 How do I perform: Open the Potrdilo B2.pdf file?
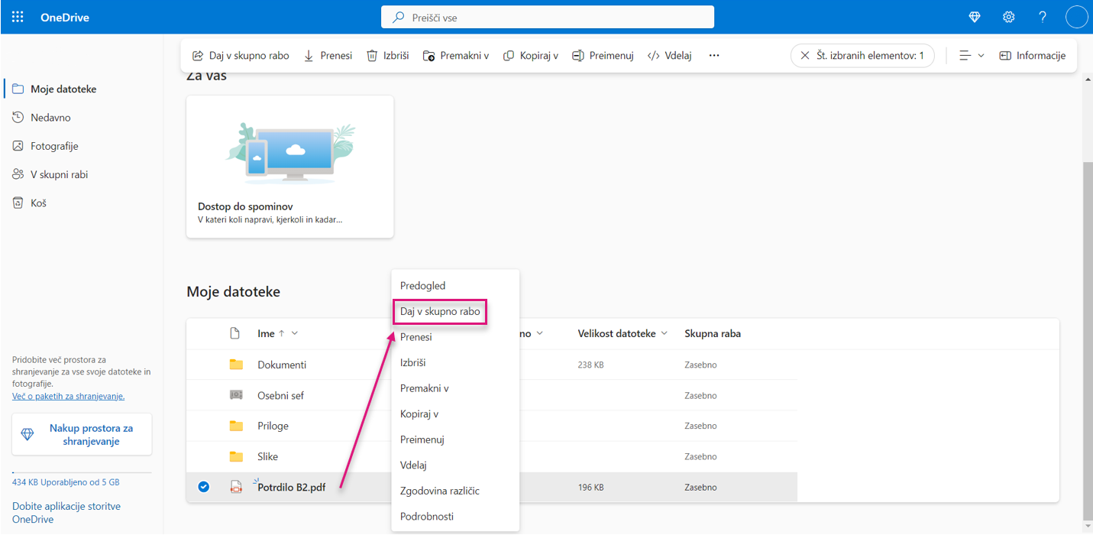click(292, 487)
